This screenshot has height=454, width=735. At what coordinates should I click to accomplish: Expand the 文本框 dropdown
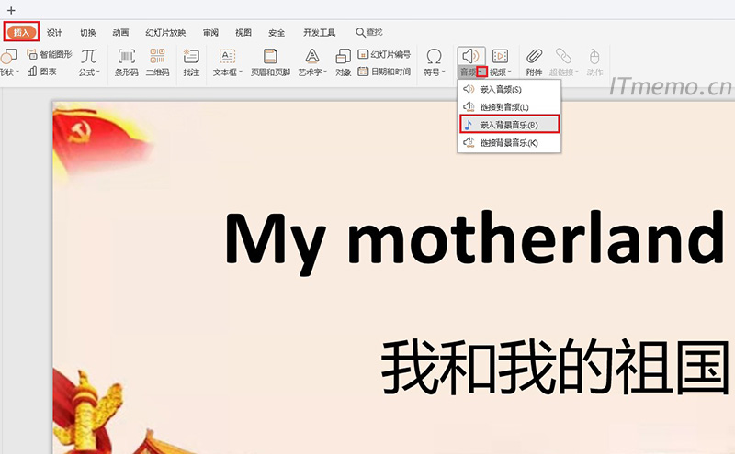[x=241, y=72]
